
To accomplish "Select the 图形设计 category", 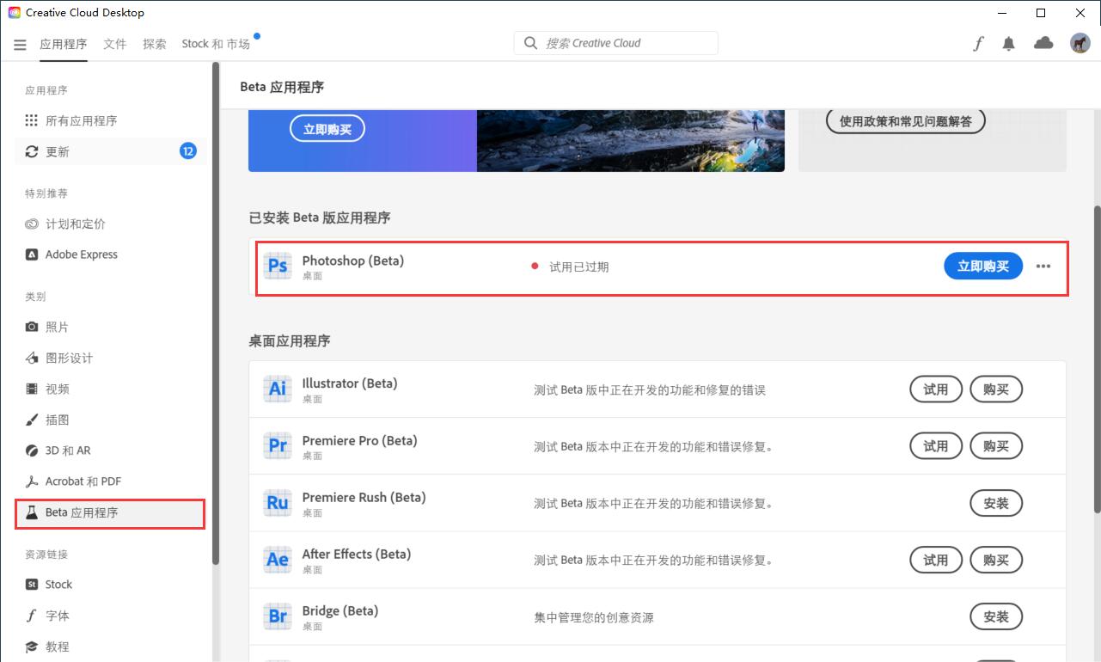I will (110, 359).
